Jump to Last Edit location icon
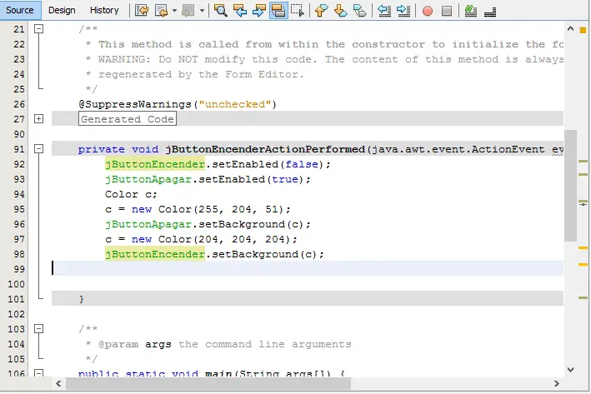The height and width of the screenshot is (394, 591). pos(142,11)
